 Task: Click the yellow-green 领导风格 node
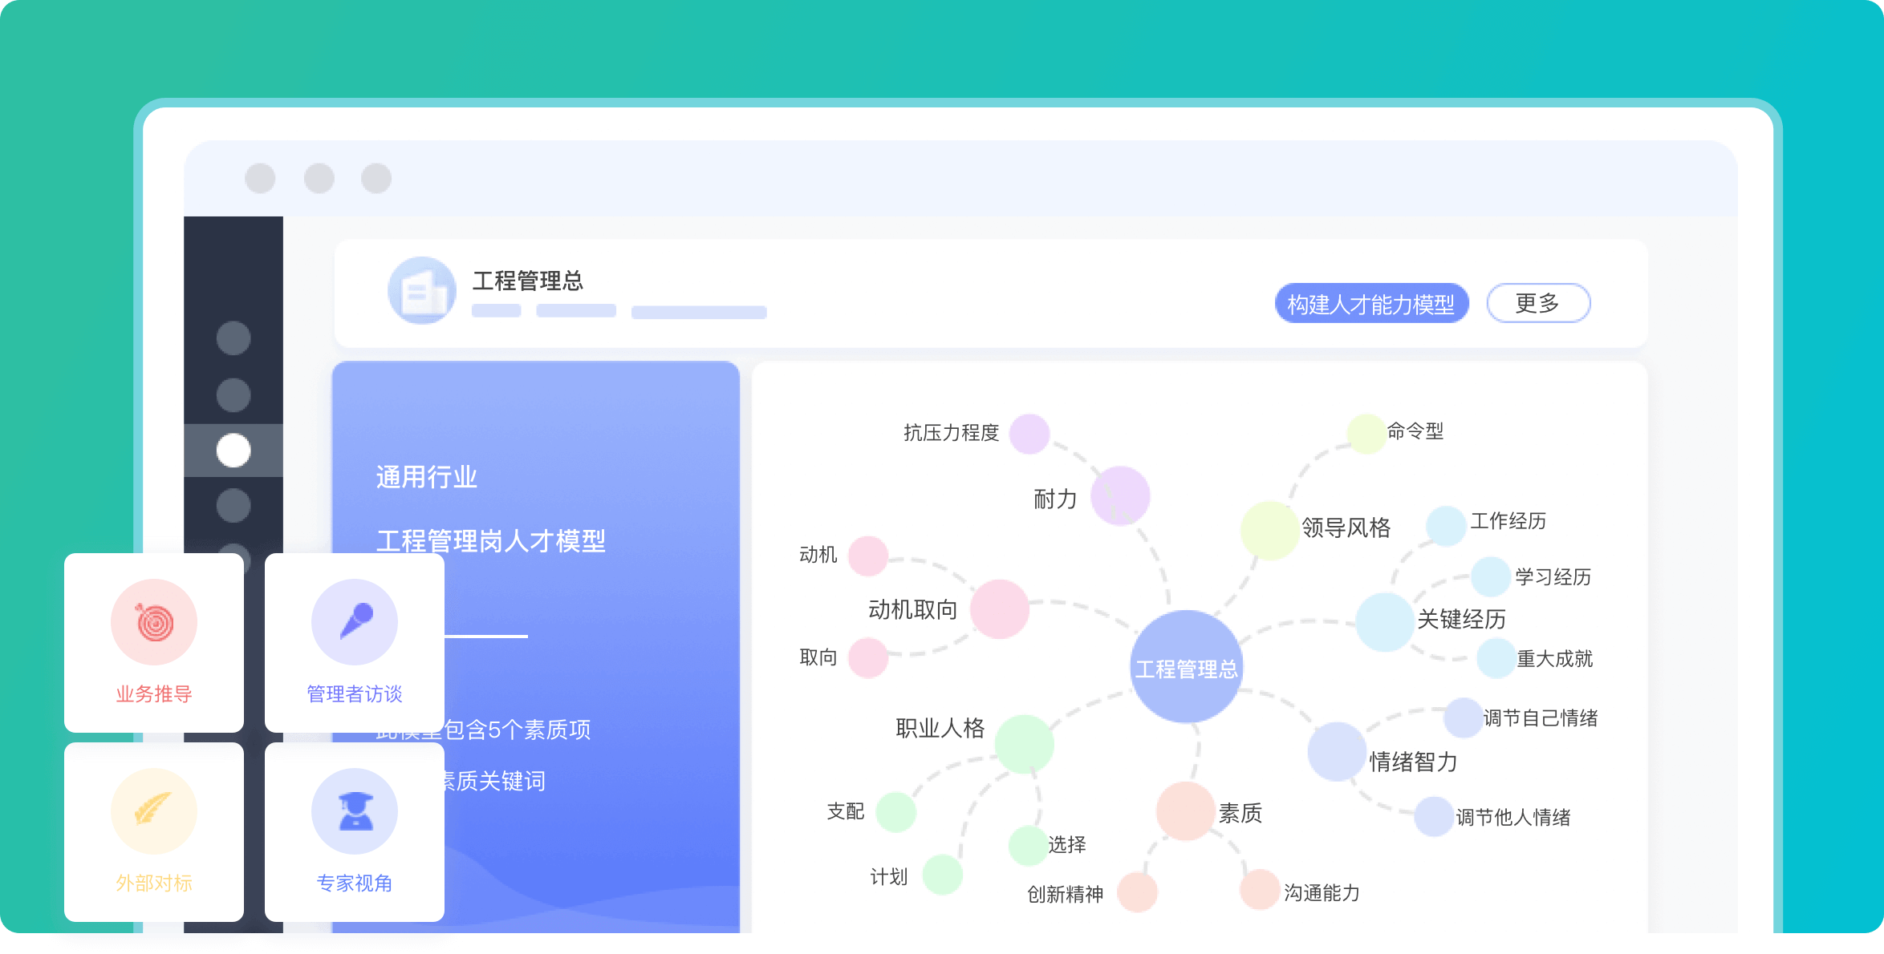1270,530
